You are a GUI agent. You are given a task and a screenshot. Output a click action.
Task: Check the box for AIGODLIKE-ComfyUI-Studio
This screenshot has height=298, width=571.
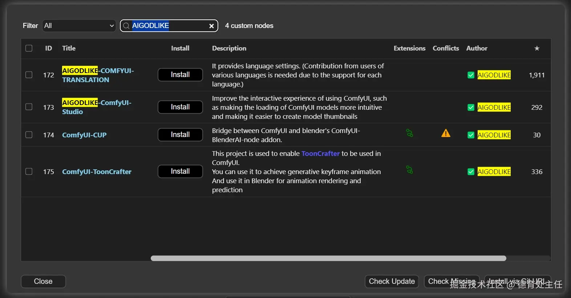(x=29, y=107)
